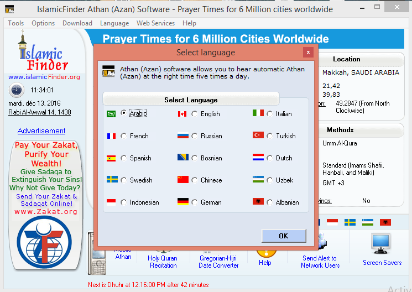The image size is (412, 292).
Task: Click Uzbek flag in main window strip
Action: (368, 222)
